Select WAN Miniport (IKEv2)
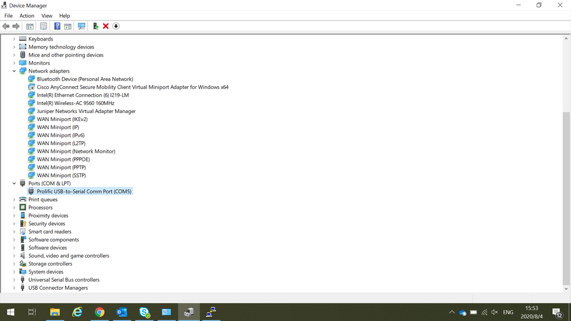The image size is (571, 321). click(x=62, y=119)
